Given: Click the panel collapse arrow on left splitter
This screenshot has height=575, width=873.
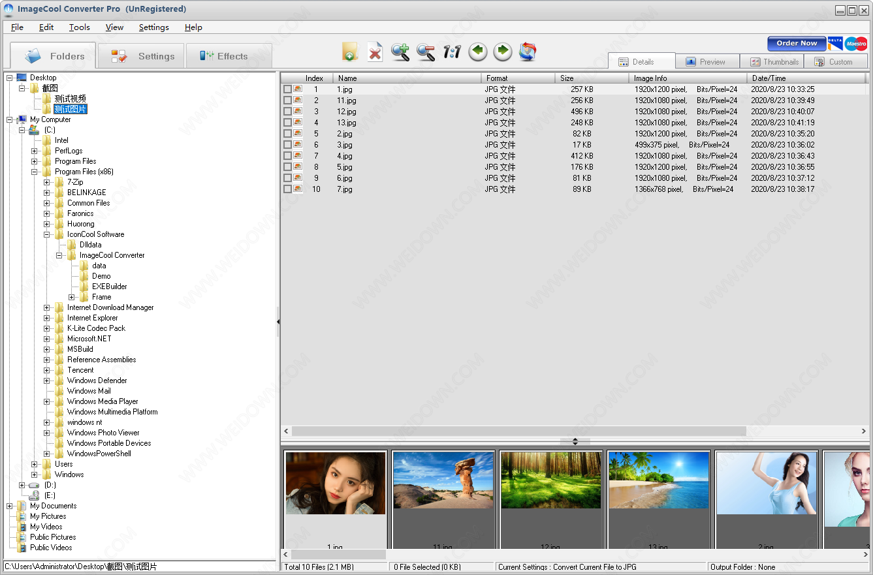Looking at the screenshot, I should point(278,322).
